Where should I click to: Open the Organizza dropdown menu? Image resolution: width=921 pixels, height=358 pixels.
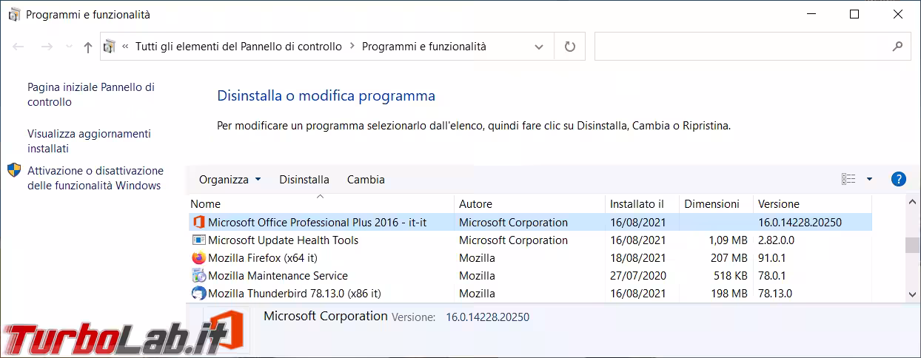pyautogui.click(x=230, y=180)
